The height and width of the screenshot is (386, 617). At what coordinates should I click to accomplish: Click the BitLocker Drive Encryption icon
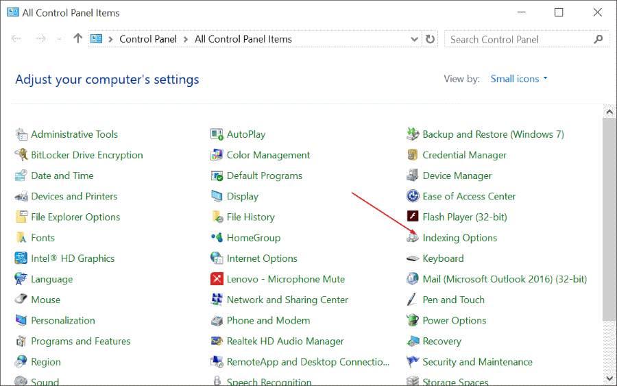pyautogui.click(x=21, y=155)
